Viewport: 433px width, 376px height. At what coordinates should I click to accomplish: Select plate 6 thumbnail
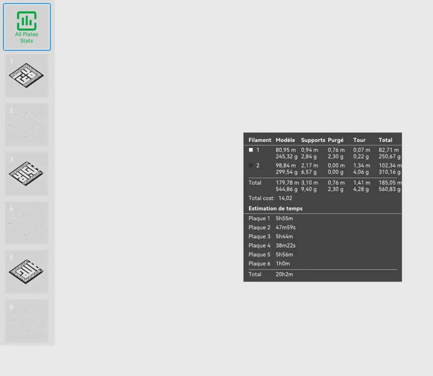(27, 321)
